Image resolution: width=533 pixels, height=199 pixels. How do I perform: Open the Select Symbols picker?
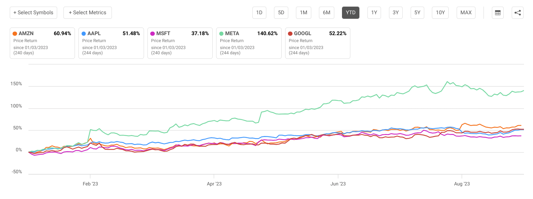click(33, 13)
